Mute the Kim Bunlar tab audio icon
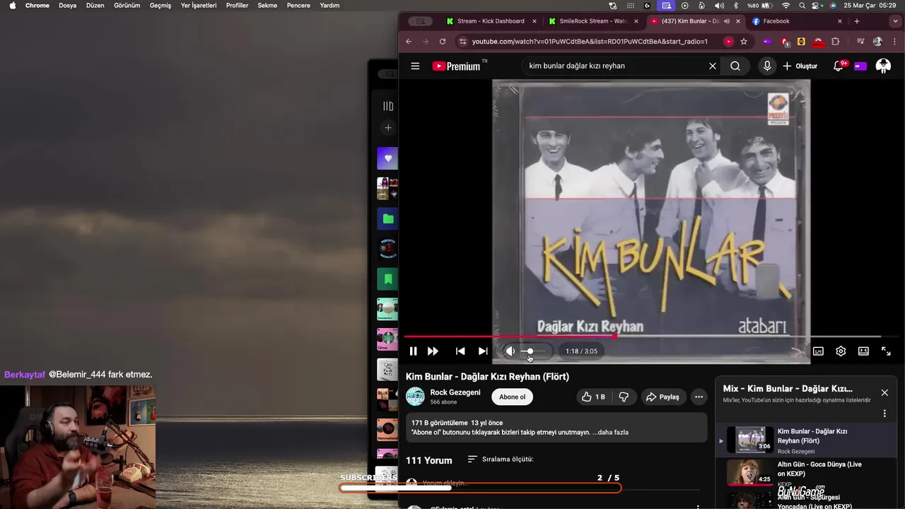905x509 pixels. (727, 21)
